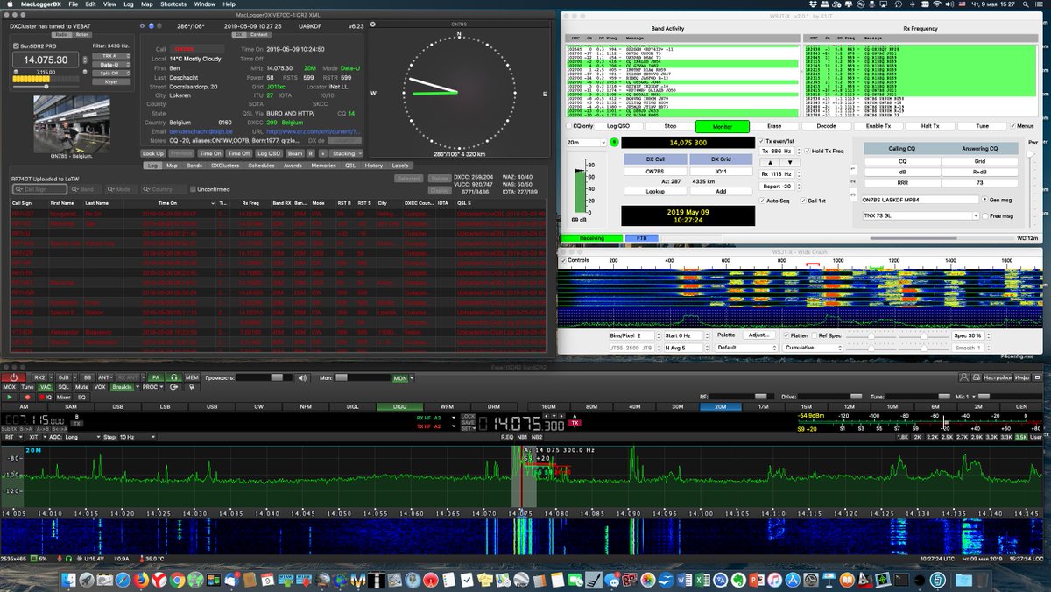Toggle Auto Seq checkbox
The height and width of the screenshot is (592, 1051).
pyautogui.click(x=763, y=201)
